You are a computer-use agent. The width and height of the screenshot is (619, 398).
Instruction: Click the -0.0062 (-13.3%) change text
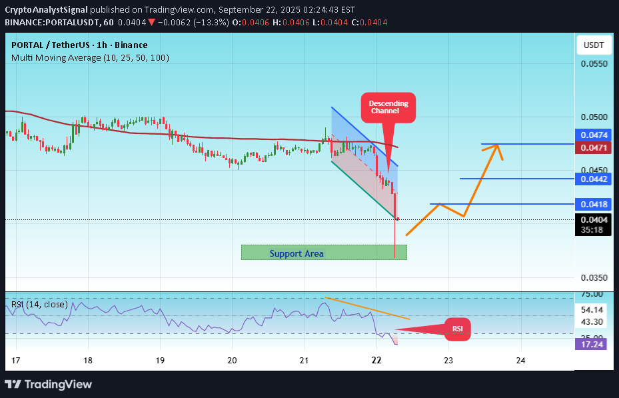point(193,23)
